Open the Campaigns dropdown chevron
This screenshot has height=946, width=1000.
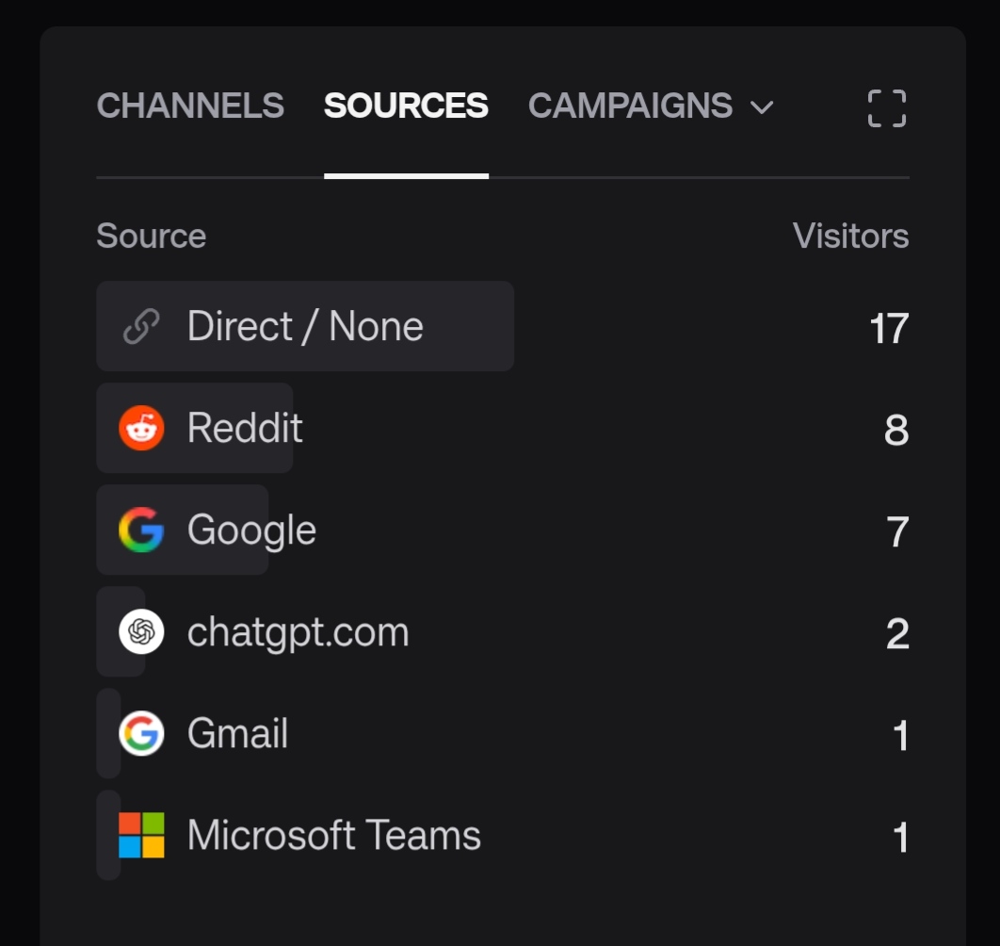(762, 107)
